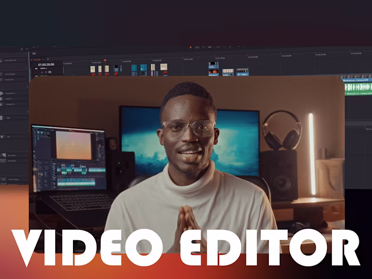The image size is (372, 279).
Task: Select the Camera Shake effect
Action: coord(14,179)
